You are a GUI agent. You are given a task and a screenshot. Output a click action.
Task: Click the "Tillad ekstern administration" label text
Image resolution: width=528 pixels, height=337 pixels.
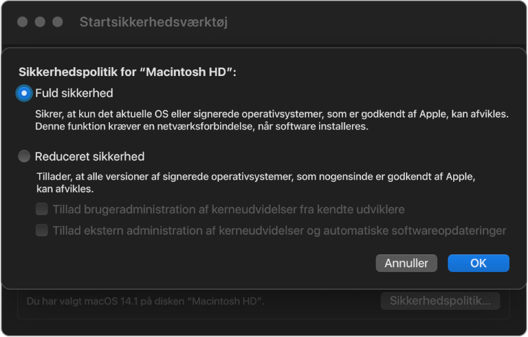click(x=279, y=230)
